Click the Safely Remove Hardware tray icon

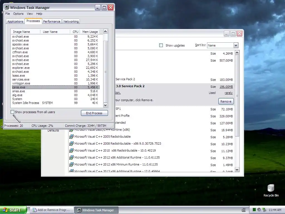click(x=264, y=210)
